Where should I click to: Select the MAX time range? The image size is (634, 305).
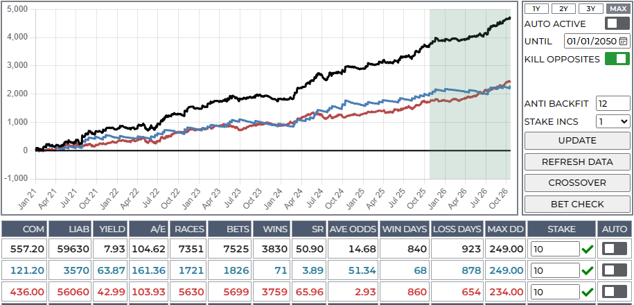pos(618,8)
